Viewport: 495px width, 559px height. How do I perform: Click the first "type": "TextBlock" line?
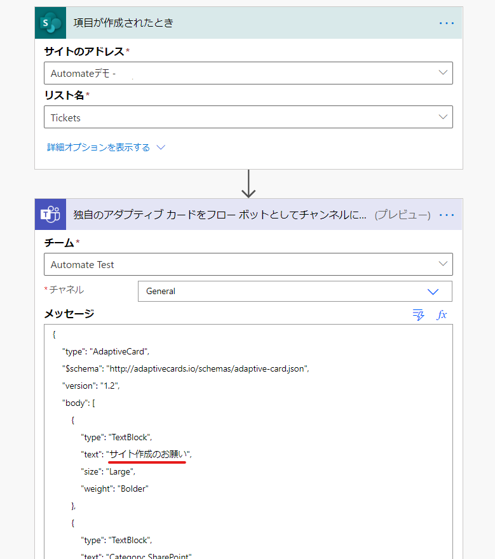pos(116,438)
